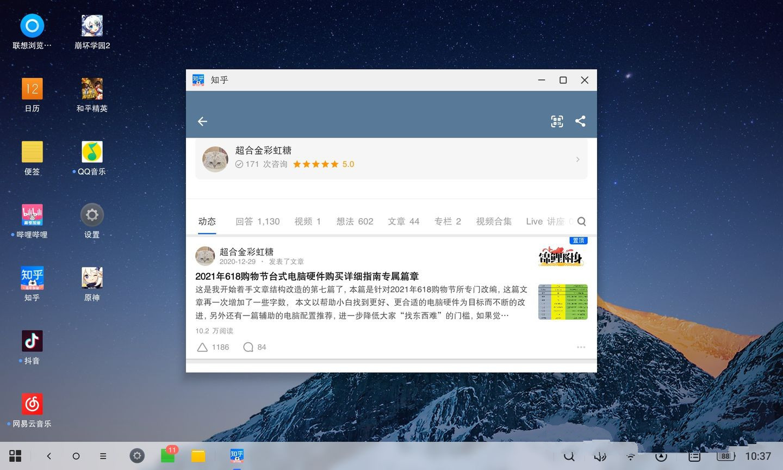783x470 pixels.
Task: Upvote the 618 article with 1186 votes
Action: click(213, 347)
